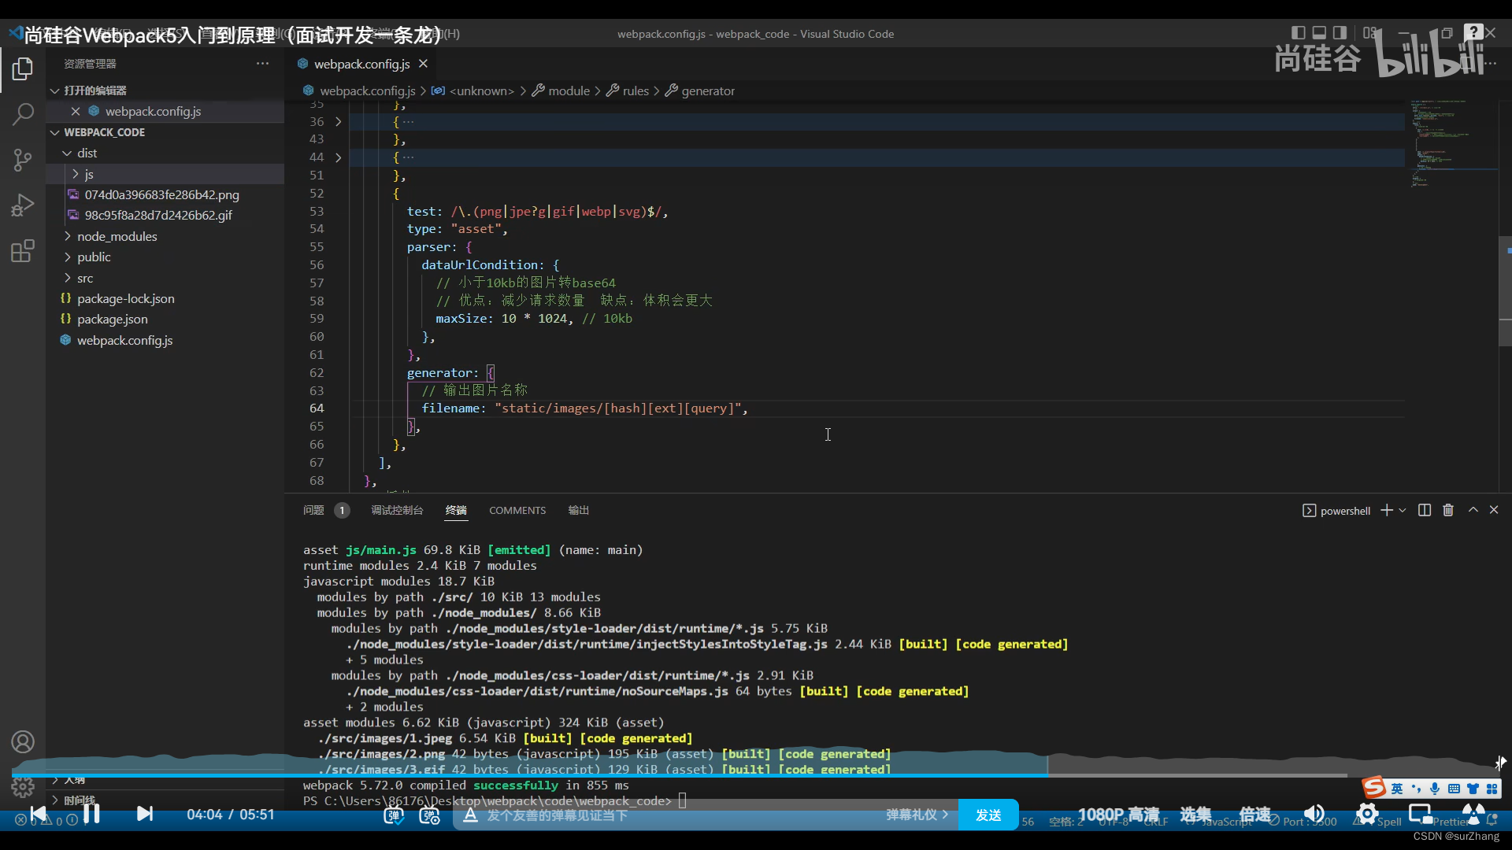Toggle primary side bar layout icon

pos(1299,33)
